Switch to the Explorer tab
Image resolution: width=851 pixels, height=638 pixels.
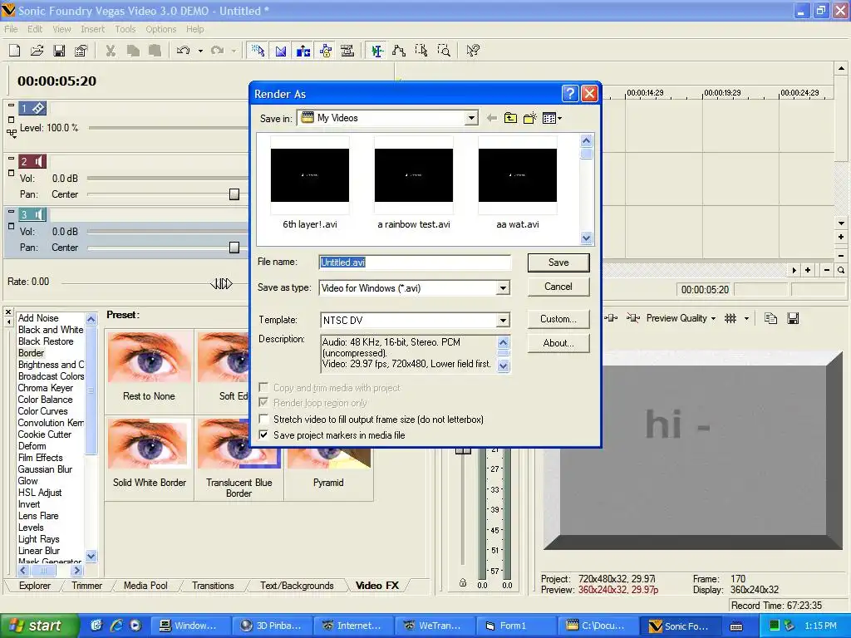(35, 586)
